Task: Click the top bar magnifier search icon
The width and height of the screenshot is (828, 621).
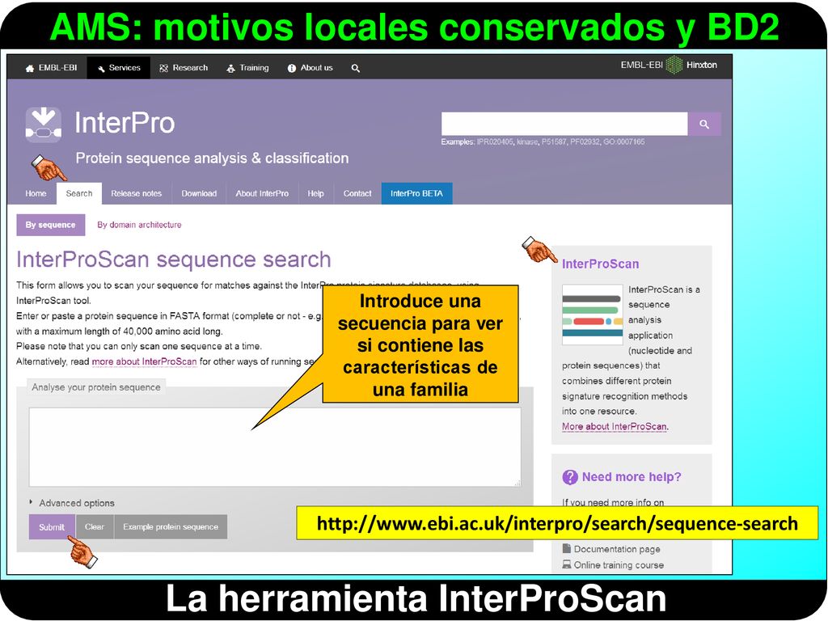Action: tap(356, 68)
